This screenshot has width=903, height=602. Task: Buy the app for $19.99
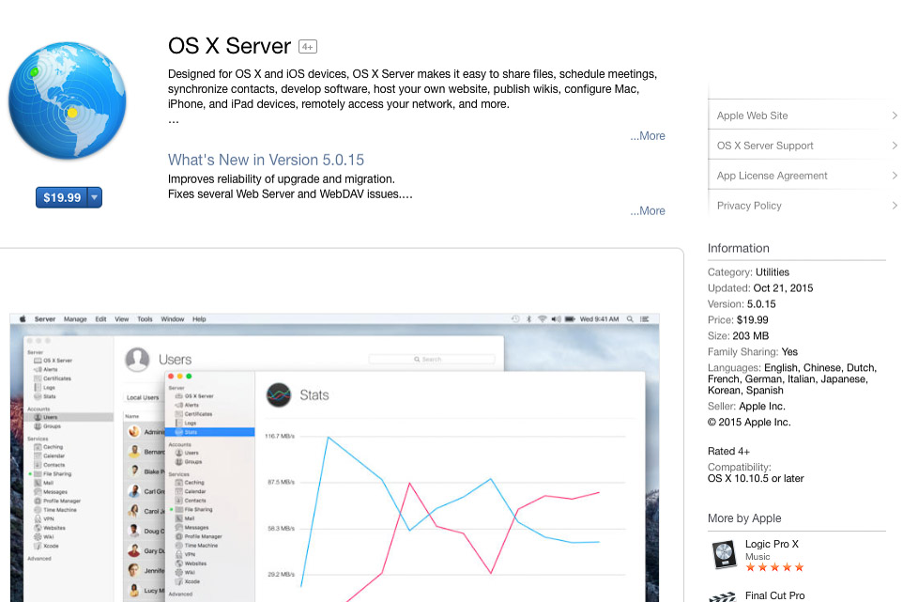pos(62,197)
